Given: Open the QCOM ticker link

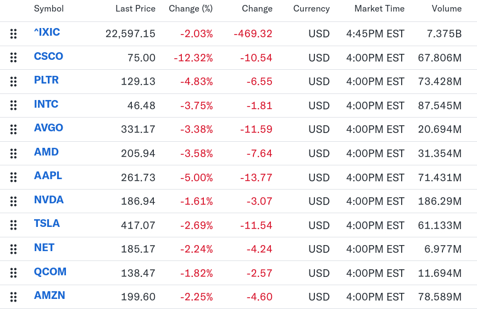Looking at the screenshot, I should click(x=50, y=271).
